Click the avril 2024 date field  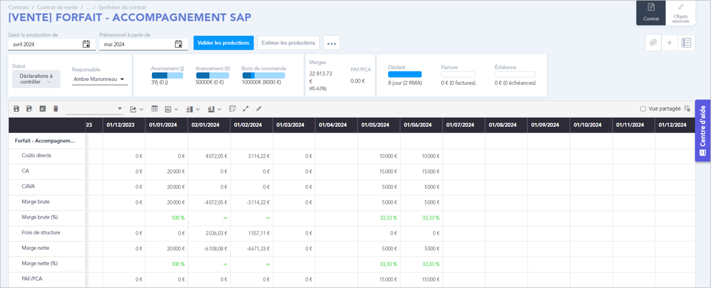[x=52, y=44]
